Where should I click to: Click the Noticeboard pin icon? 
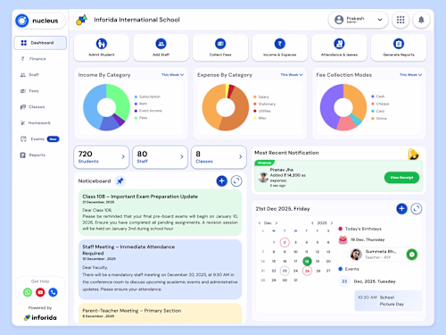point(120,180)
